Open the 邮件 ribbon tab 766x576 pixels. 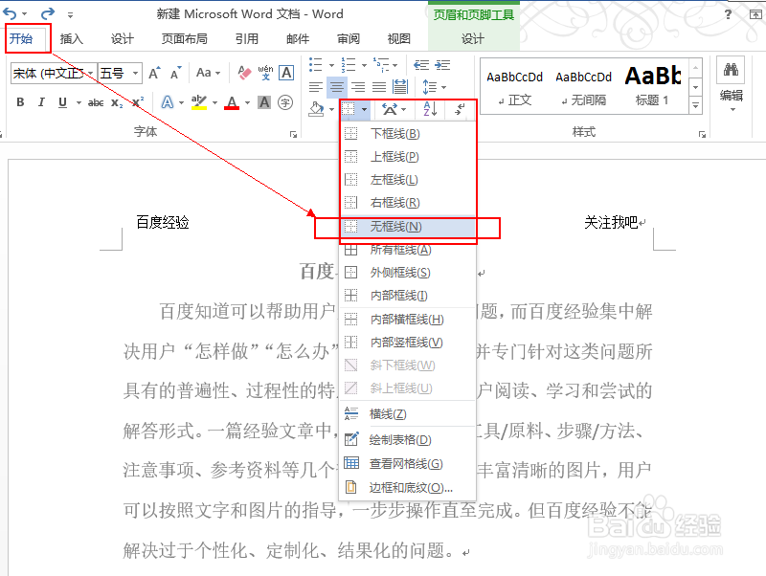[x=298, y=38]
